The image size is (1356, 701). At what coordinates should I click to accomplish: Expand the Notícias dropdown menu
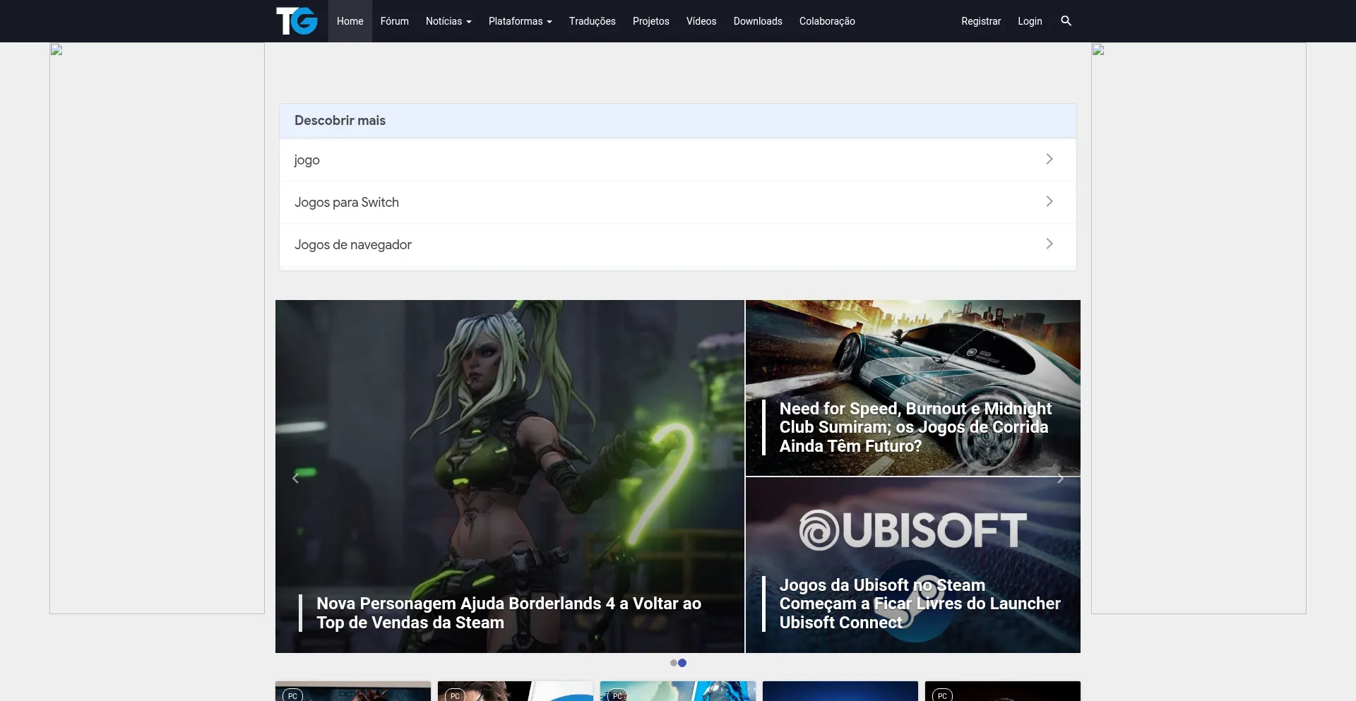click(448, 21)
